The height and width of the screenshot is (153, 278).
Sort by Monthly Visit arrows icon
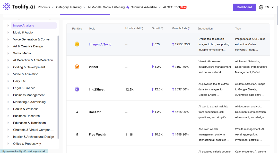click(x=142, y=28)
